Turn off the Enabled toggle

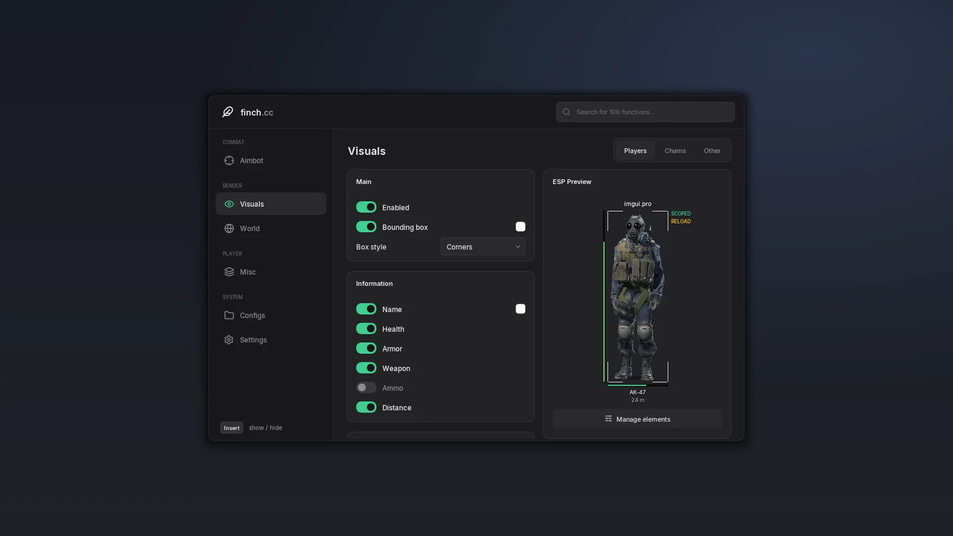coord(366,207)
